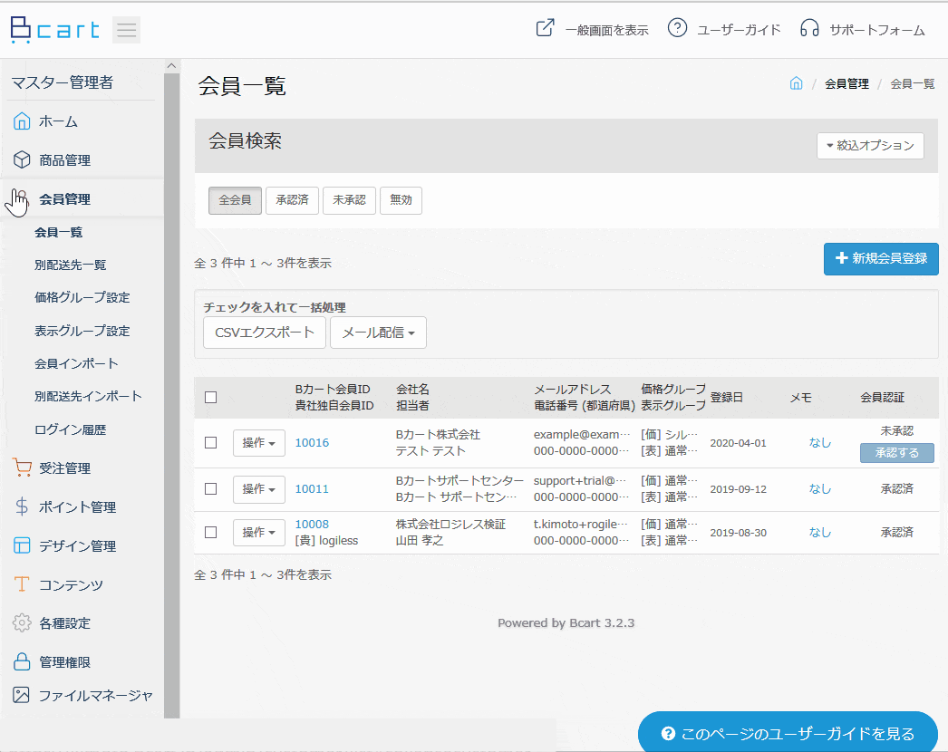Click the gear icon for 各種設定
This screenshot has height=752, width=948.
pos(22,622)
